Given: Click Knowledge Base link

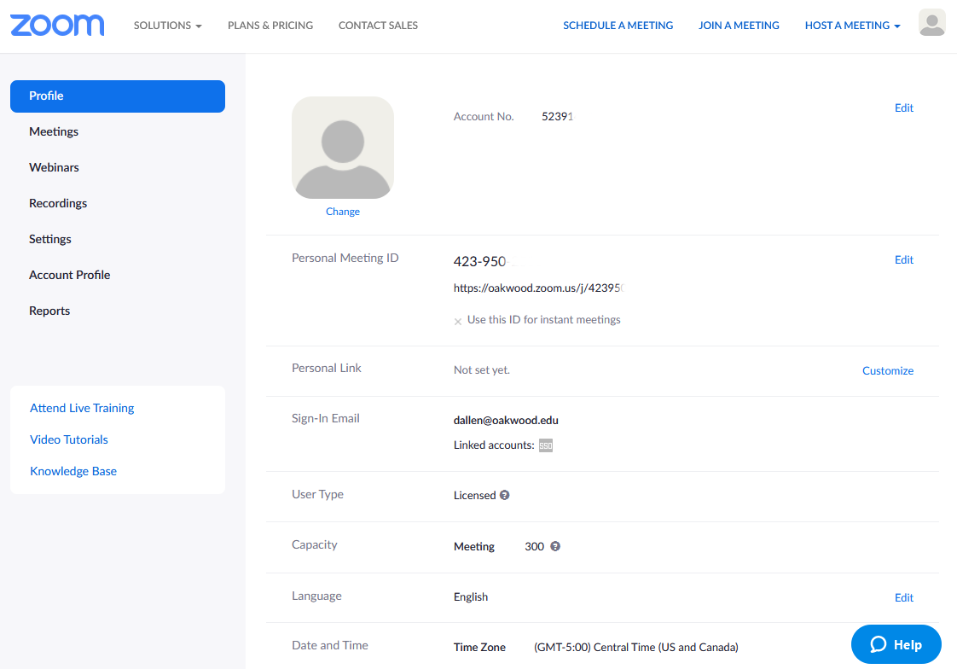Looking at the screenshot, I should pos(73,471).
